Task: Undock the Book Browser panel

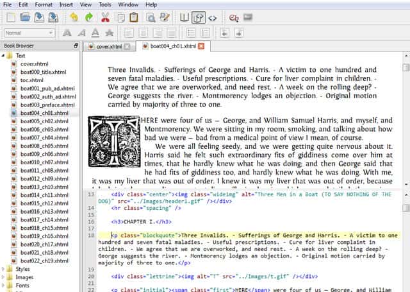Action: [76, 46]
